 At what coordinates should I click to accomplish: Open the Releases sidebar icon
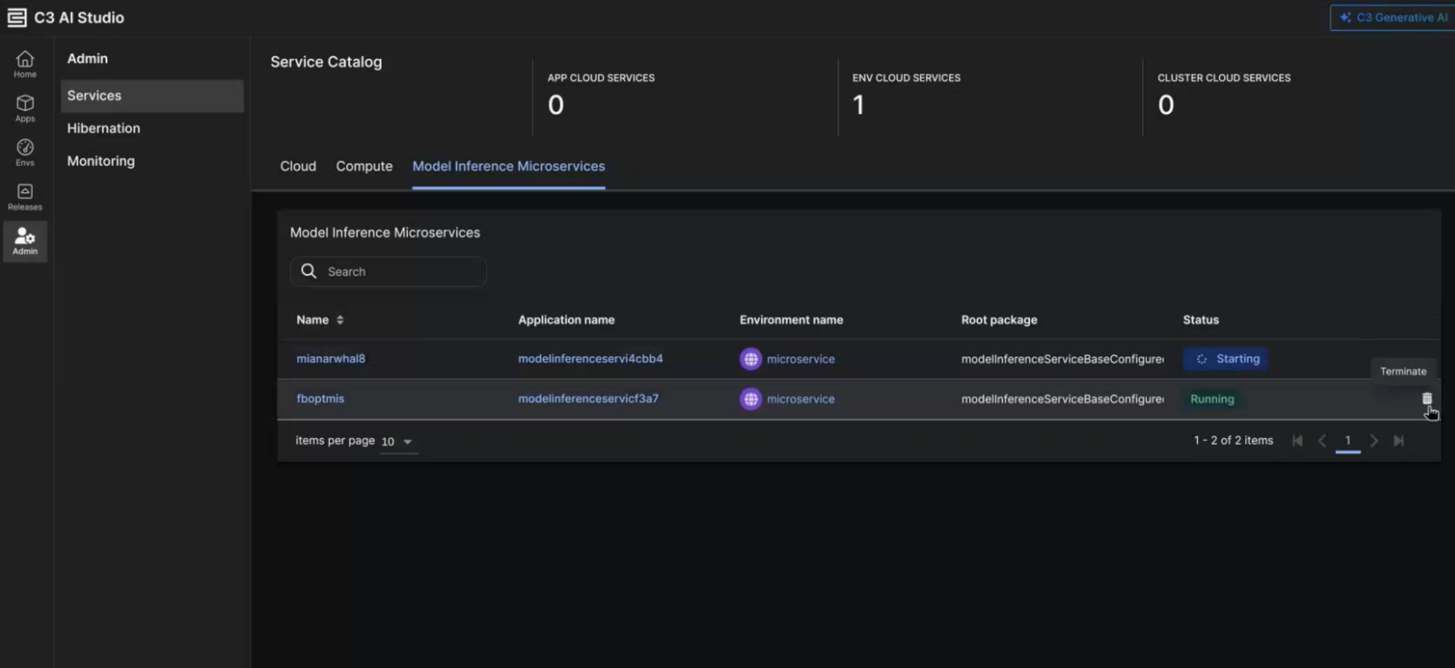25,196
